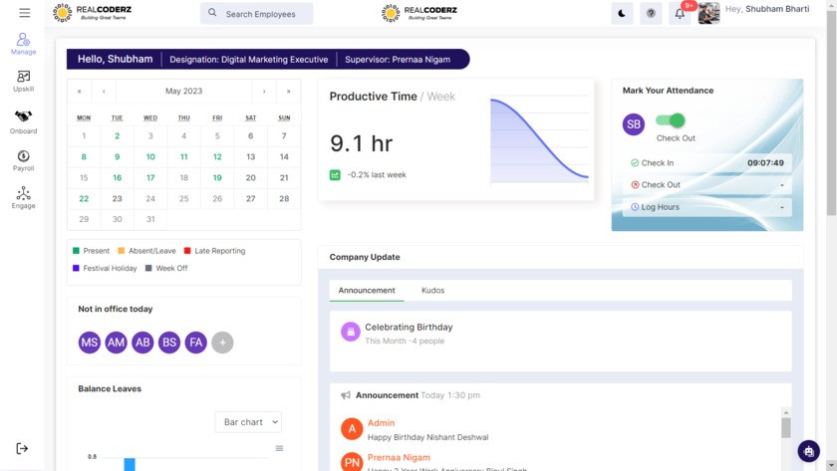Screen dimensions: 837x471
Task: Open the hamburger menu icon
Action: click(x=24, y=13)
